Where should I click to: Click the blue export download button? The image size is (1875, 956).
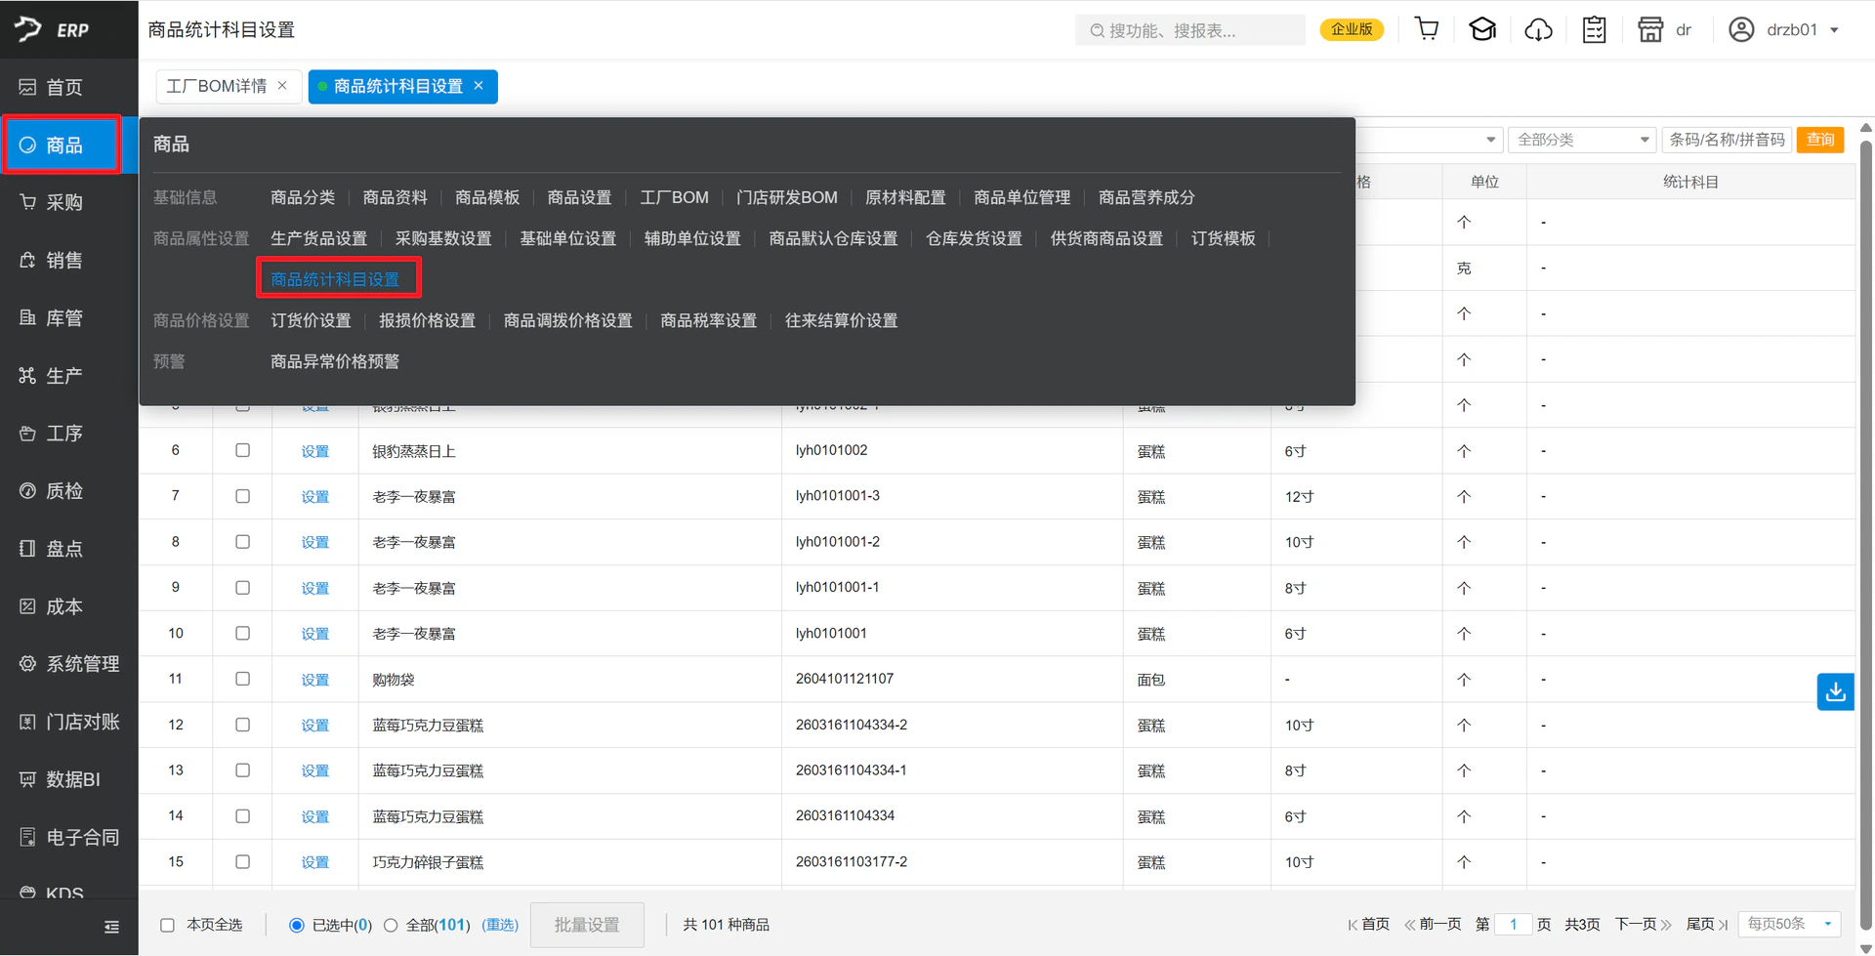[x=1835, y=691]
